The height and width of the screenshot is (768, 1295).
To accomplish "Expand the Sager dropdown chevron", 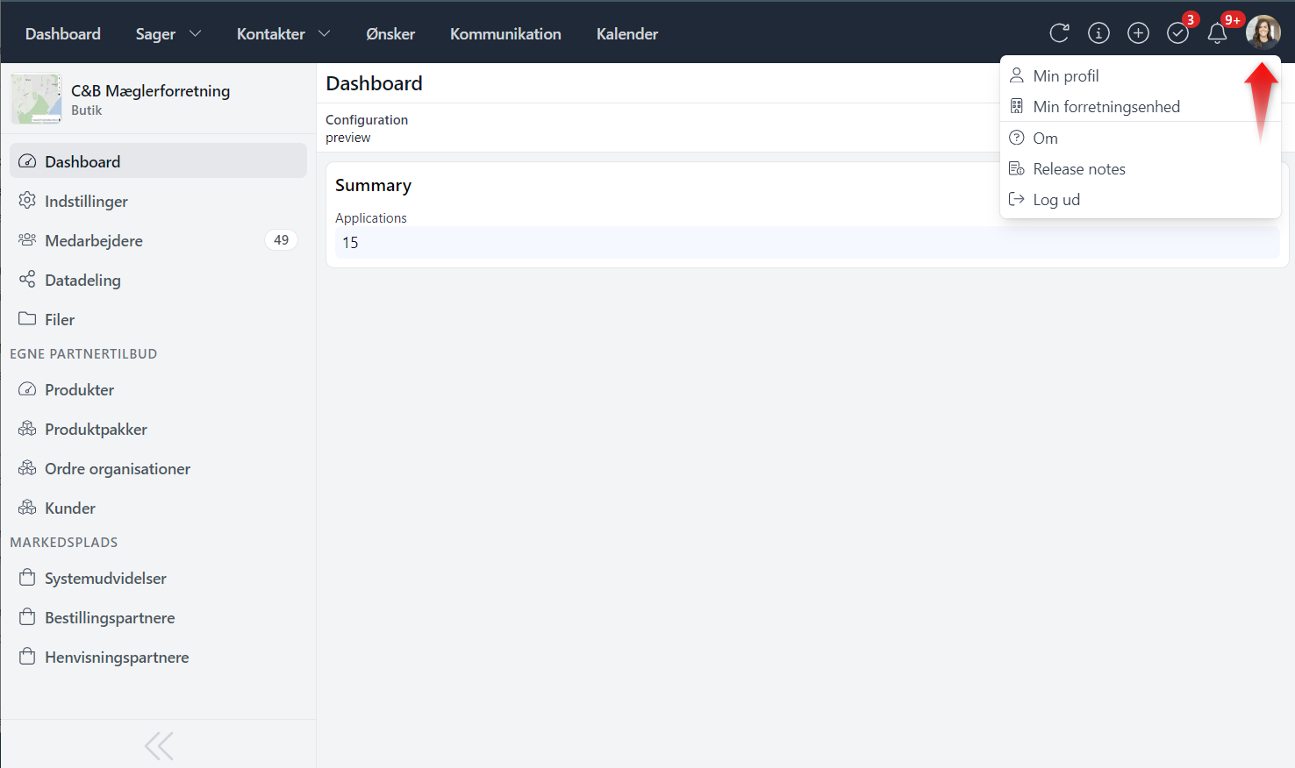I will point(196,33).
